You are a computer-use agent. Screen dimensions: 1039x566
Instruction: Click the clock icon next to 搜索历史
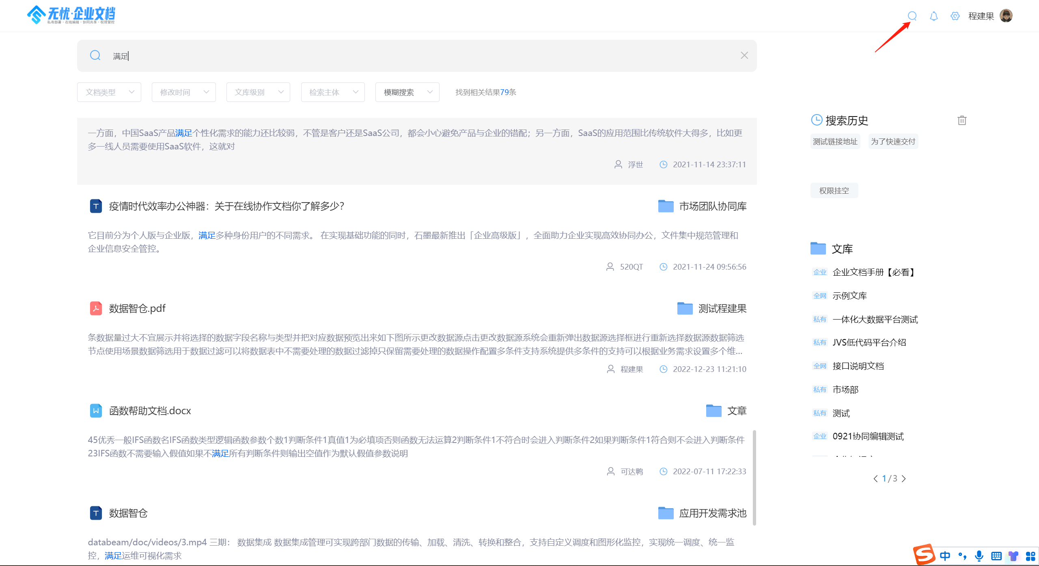point(816,120)
